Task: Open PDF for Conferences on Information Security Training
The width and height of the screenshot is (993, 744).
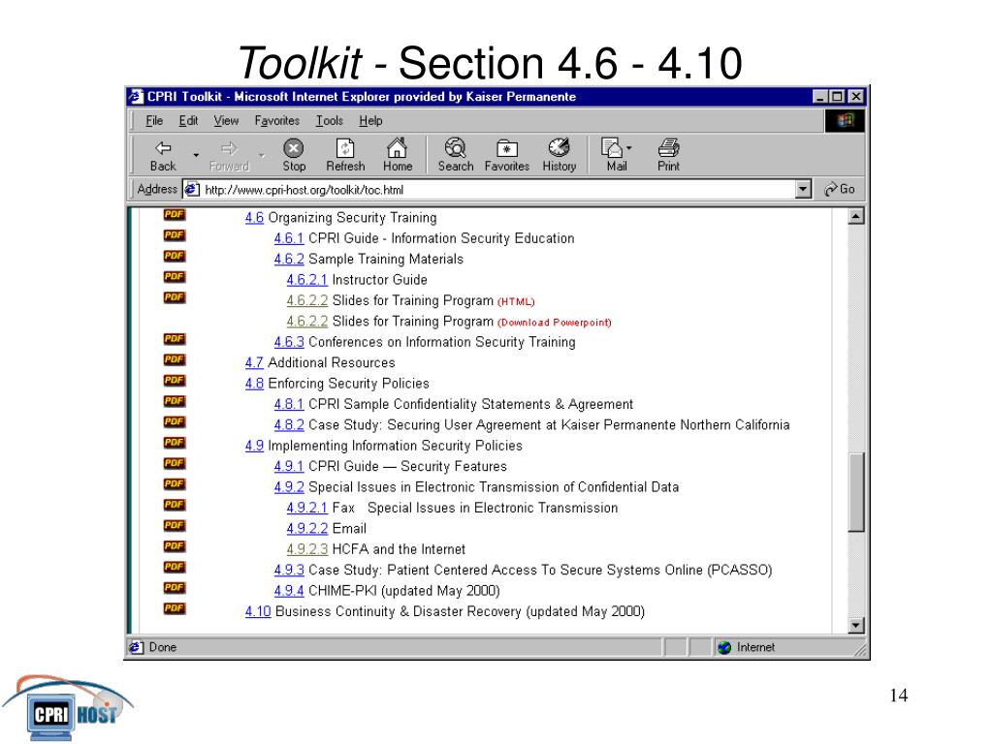Action: 175,339
